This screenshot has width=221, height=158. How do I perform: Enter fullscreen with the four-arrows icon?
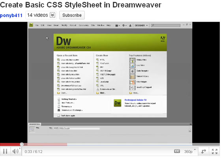coord(214,152)
